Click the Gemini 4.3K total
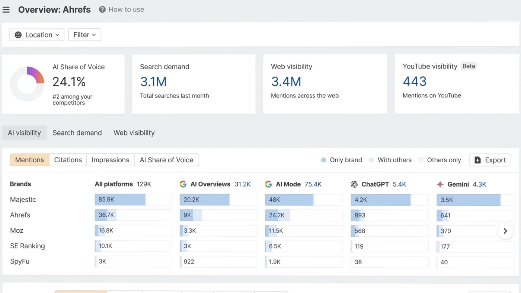The width and height of the screenshot is (521, 293). [x=479, y=184]
